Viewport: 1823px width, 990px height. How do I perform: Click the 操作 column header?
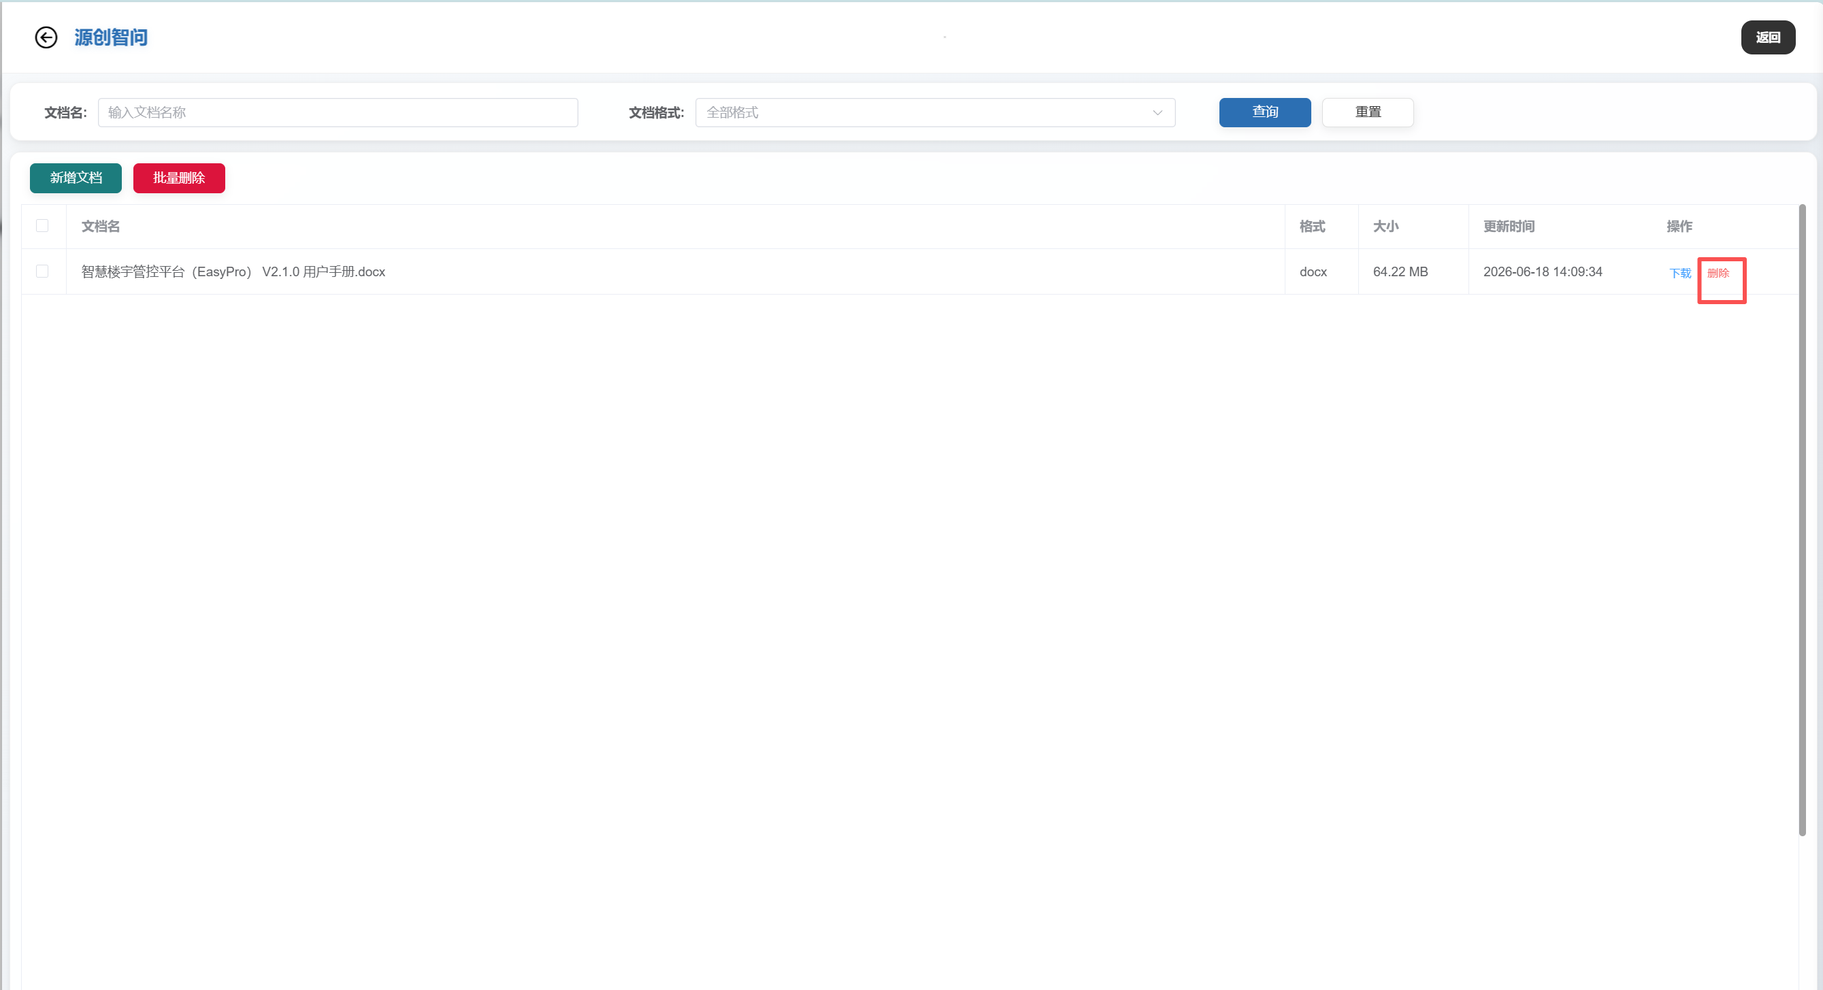pos(1679,227)
